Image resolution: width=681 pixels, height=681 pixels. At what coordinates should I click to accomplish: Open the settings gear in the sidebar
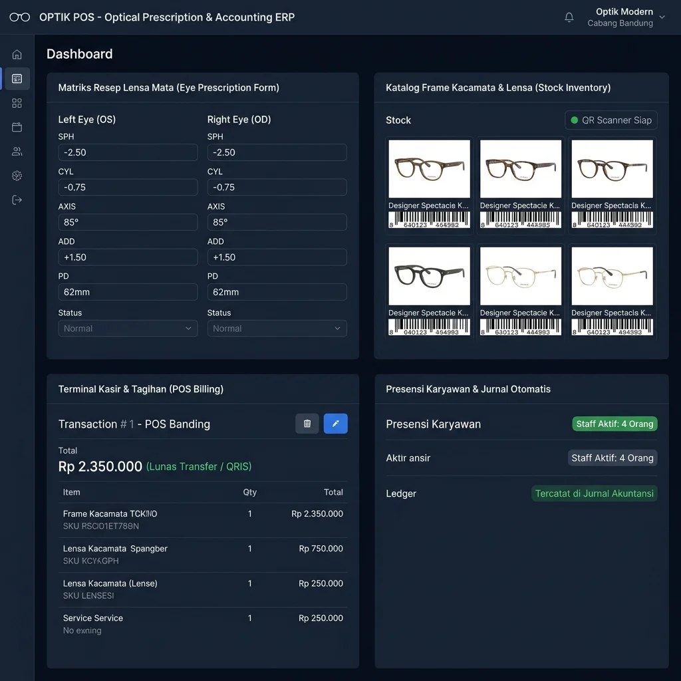17,176
